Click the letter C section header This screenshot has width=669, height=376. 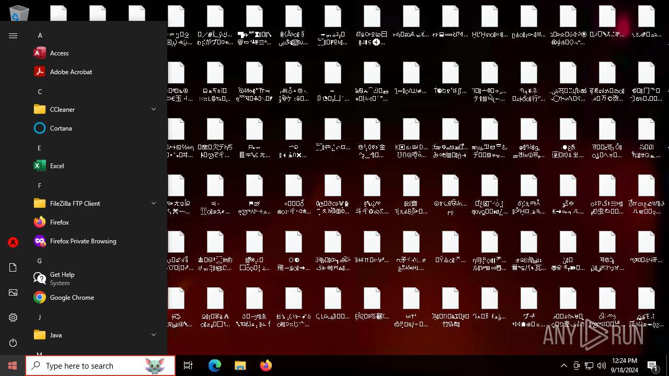(x=40, y=91)
